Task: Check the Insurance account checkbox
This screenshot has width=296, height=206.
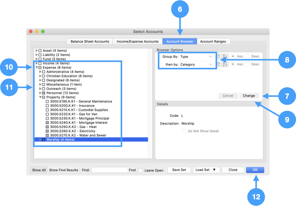Action: tap(47, 106)
